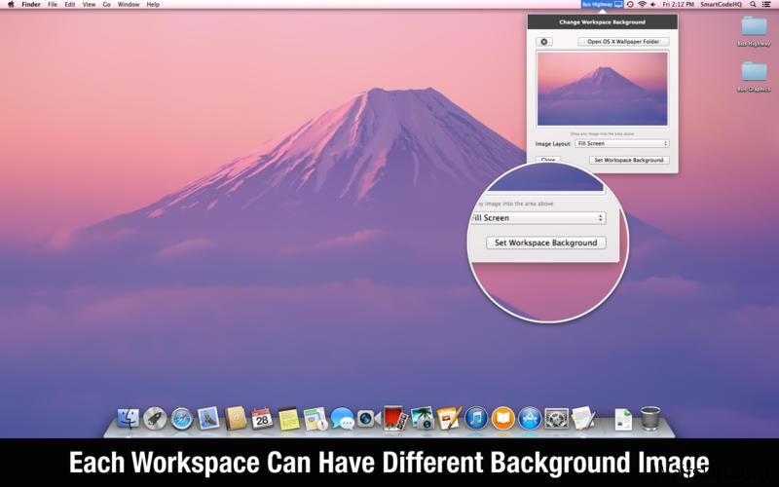Open Calendar icon showing 28
The image size is (779, 487).
(262, 419)
